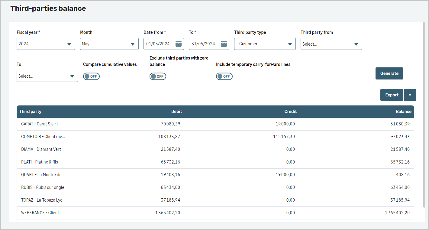Click COMPTOIR credit value 115 157,30

click(x=284, y=137)
